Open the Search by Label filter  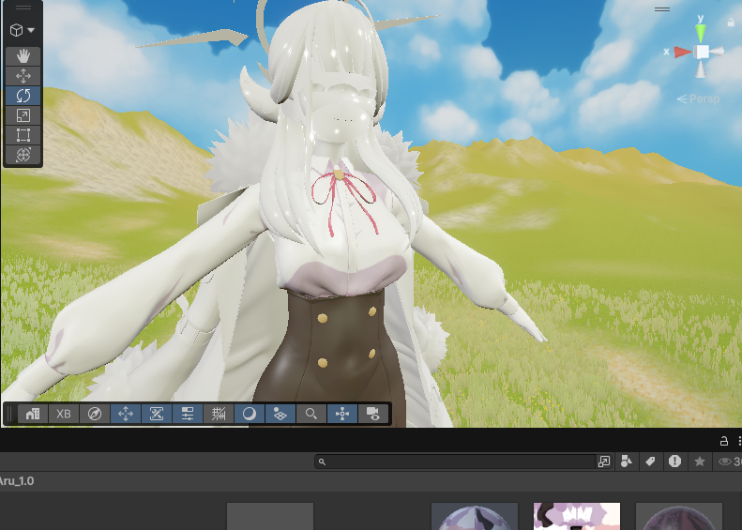pos(650,462)
